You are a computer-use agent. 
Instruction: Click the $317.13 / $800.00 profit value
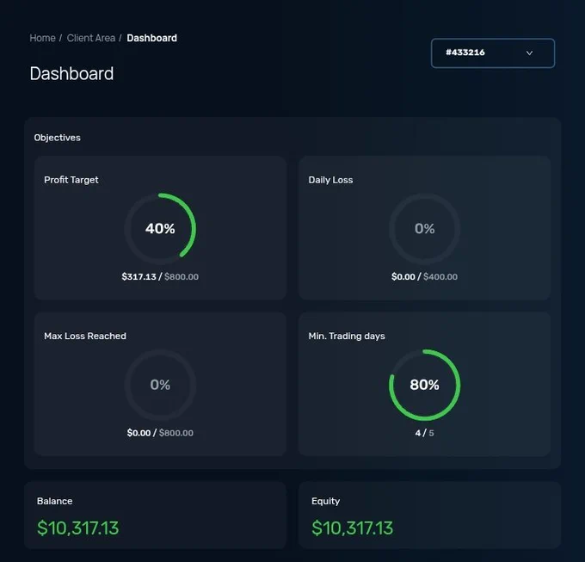pyautogui.click(x=160, y=276)
